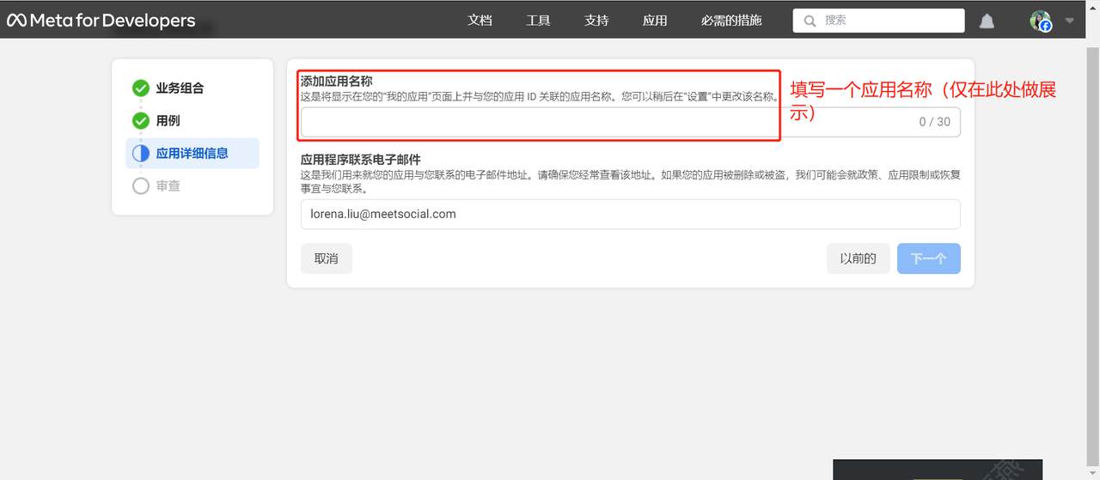
Task: Click the 应用程序联系电子邮件 heading
Action: 360,160
